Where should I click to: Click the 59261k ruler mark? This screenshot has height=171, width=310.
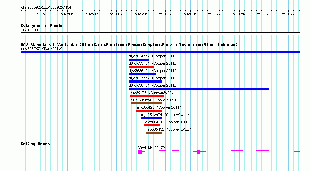point(141,14)
